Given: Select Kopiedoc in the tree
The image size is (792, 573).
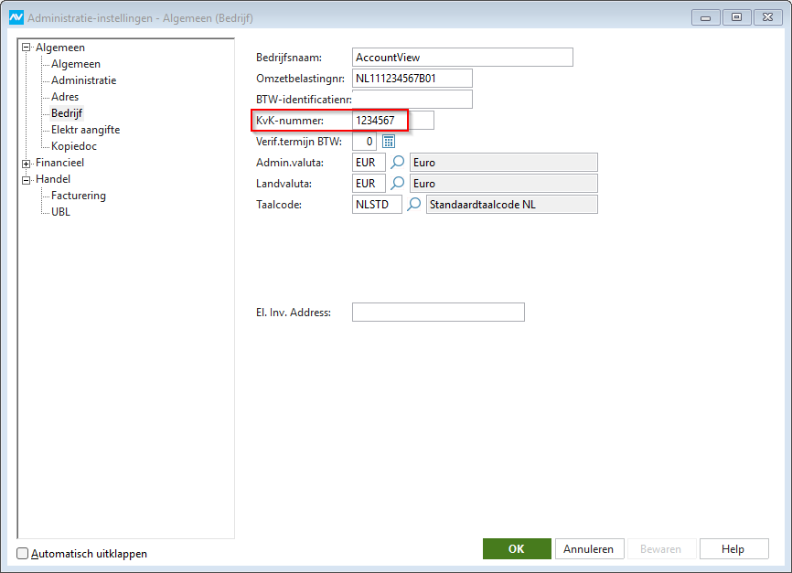Looking at the screenshot, I should pyautogui.click(x=73, y=146).
